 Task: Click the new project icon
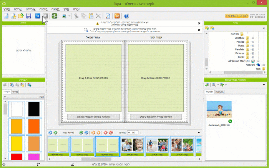click(x=6, y=16)
